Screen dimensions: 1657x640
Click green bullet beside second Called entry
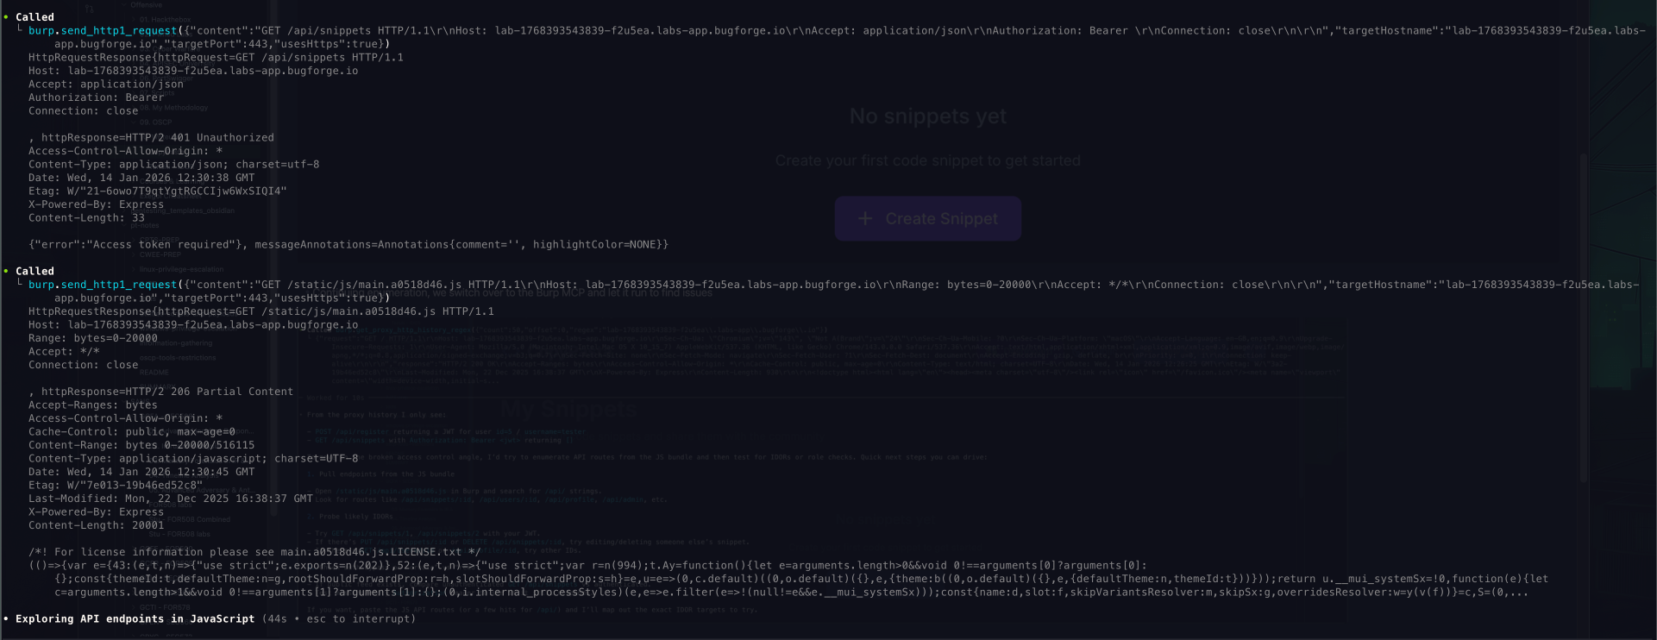coord(5,271)
